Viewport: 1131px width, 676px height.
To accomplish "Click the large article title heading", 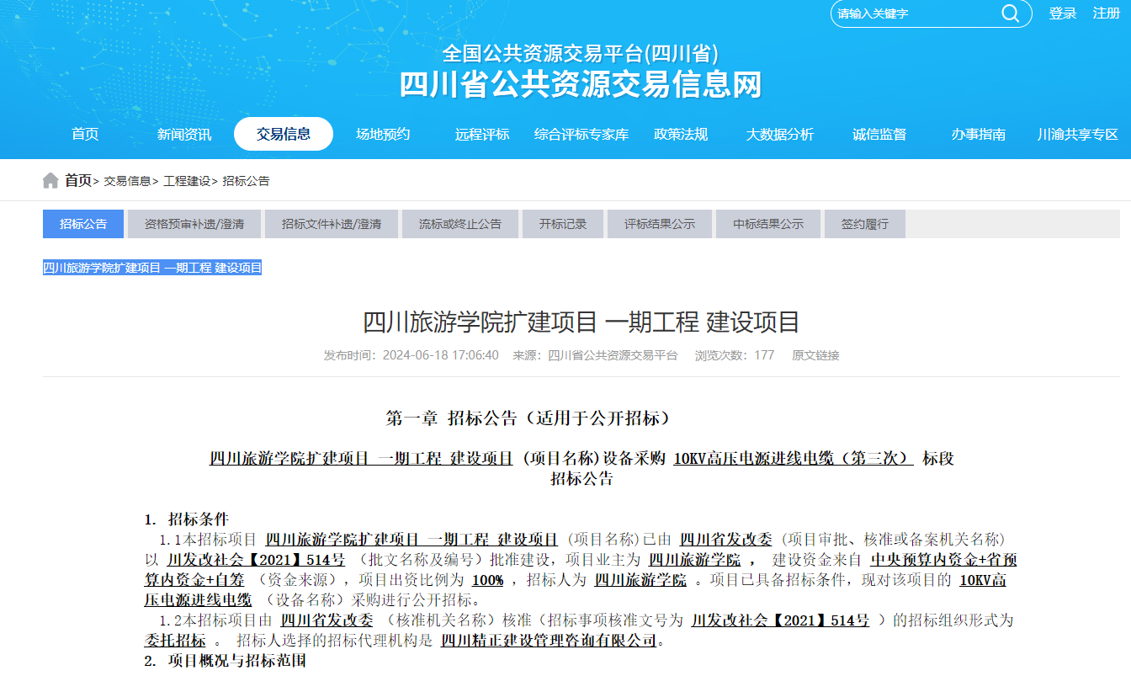I will [581, 322].
